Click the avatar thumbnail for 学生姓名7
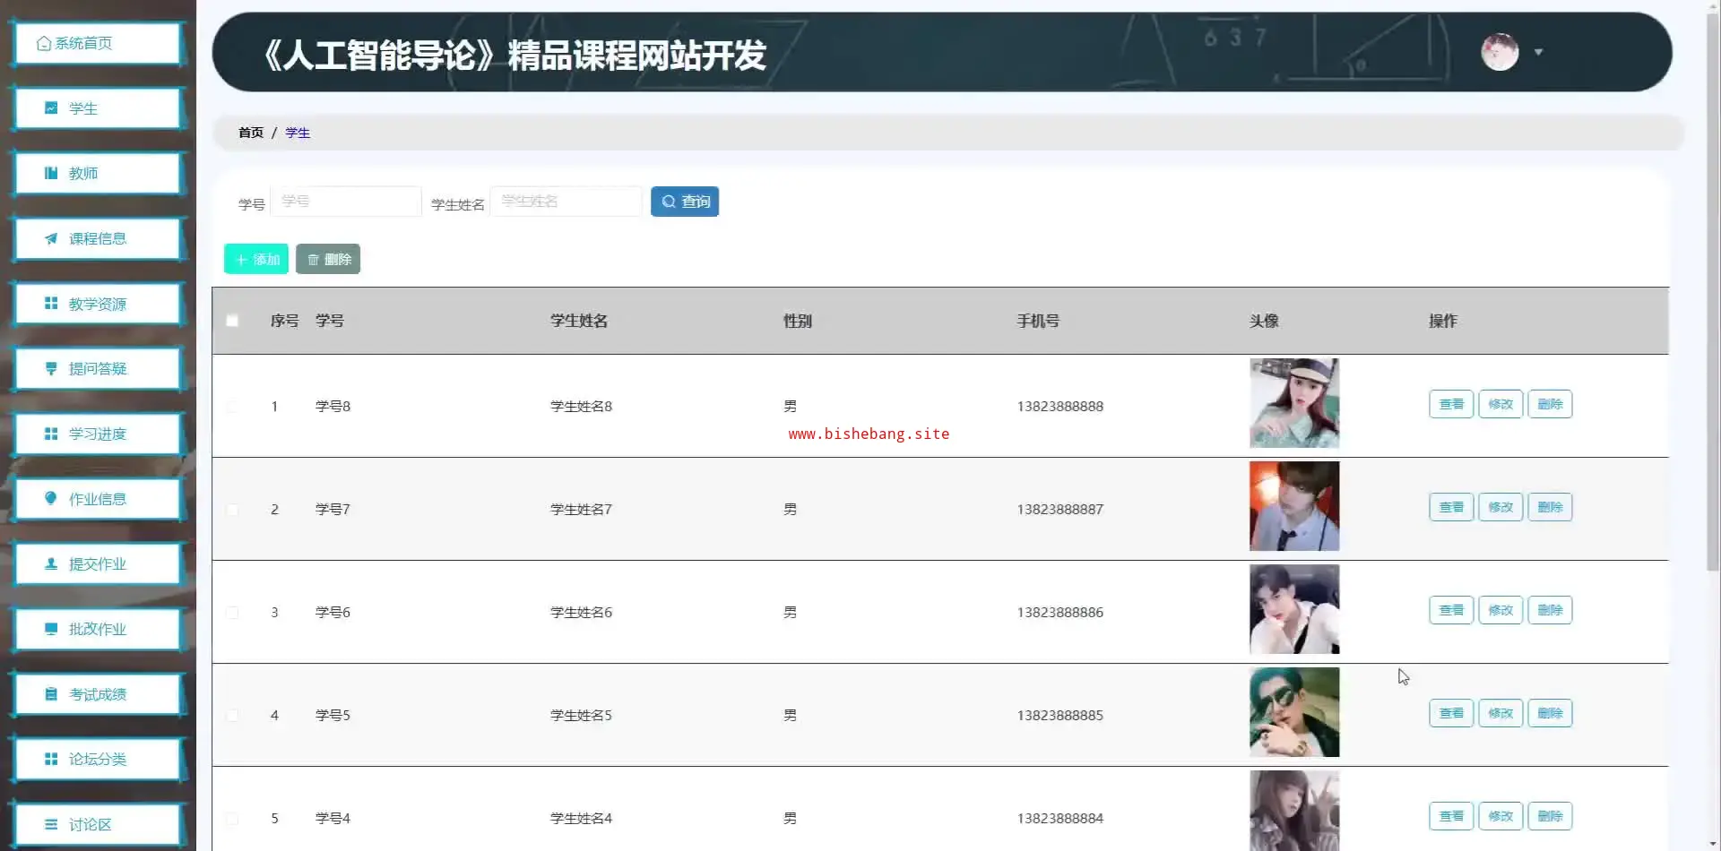The width and height of the screenshot is (1721, 851). [1294, 506]
